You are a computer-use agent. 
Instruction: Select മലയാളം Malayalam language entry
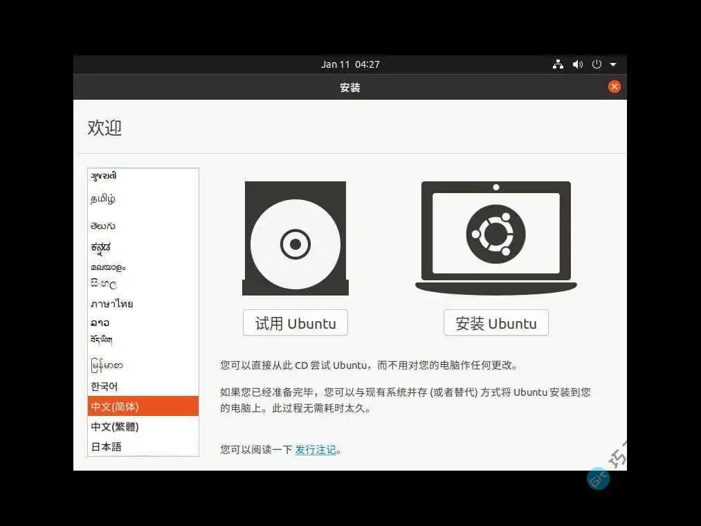point(143,267)
